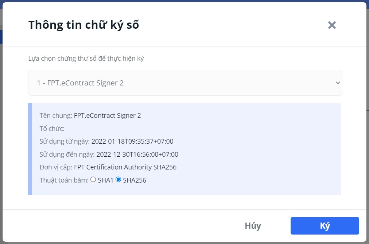Click the blue accent bar of info panel

(30, 149)
